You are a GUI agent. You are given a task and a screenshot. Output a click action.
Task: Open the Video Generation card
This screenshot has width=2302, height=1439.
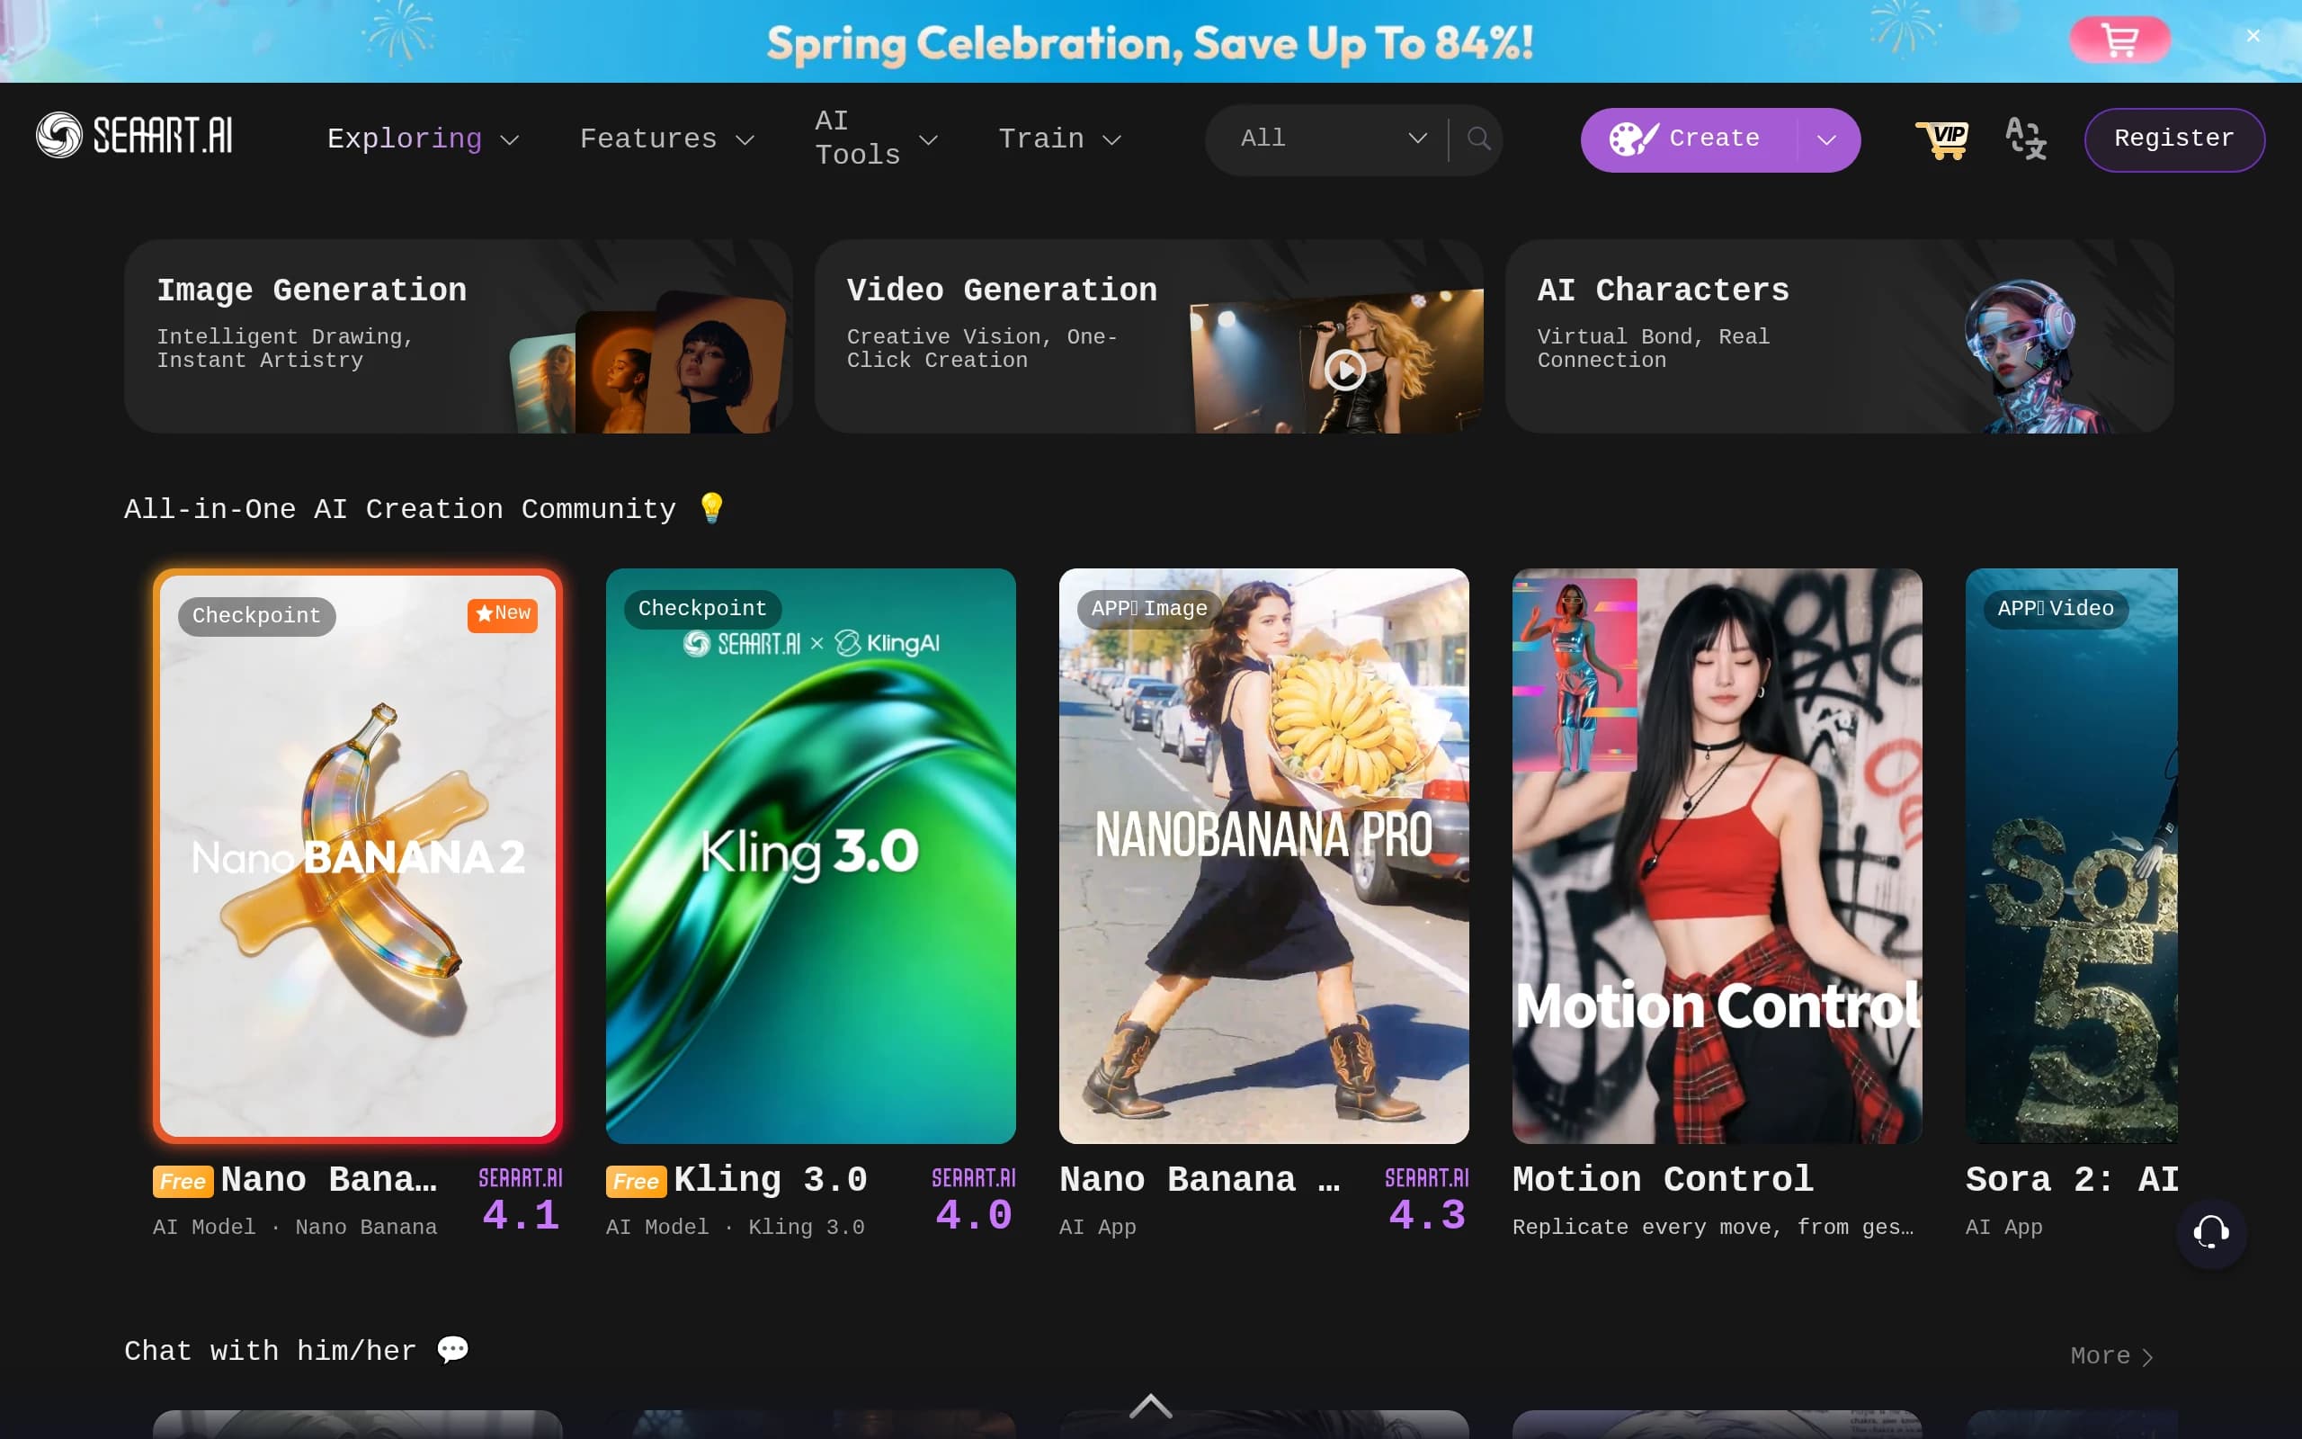click(1148, 336)
